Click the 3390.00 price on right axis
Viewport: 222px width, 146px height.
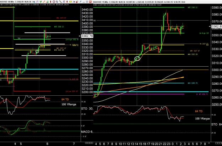coord(217,7)
